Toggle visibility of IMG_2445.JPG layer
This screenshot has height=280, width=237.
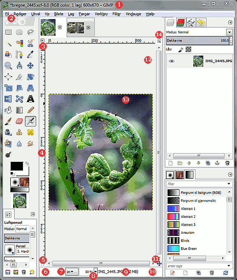coord(172,61)
